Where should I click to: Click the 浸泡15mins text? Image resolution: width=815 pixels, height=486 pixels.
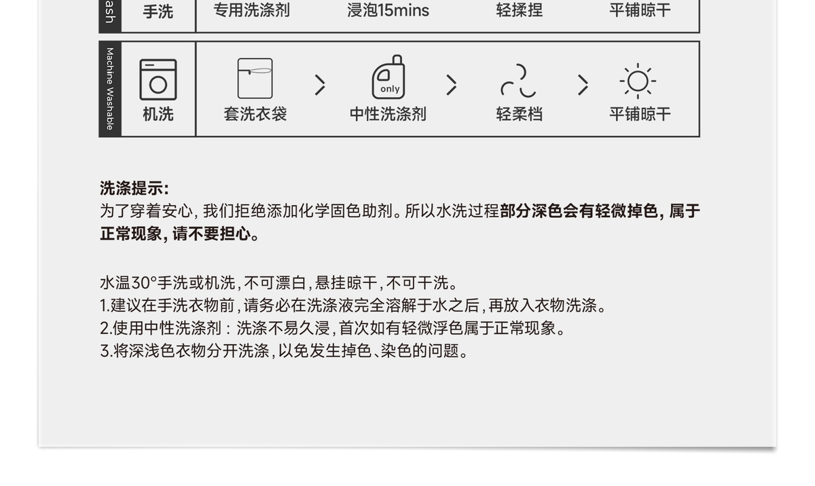(x=388, y=10)
